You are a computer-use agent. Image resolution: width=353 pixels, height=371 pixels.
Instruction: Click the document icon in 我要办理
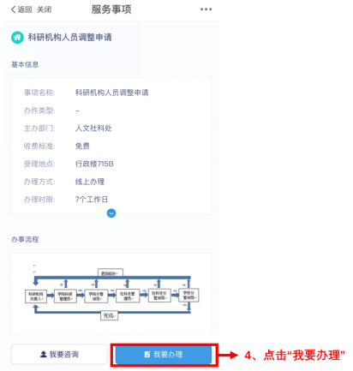(147, 355)
